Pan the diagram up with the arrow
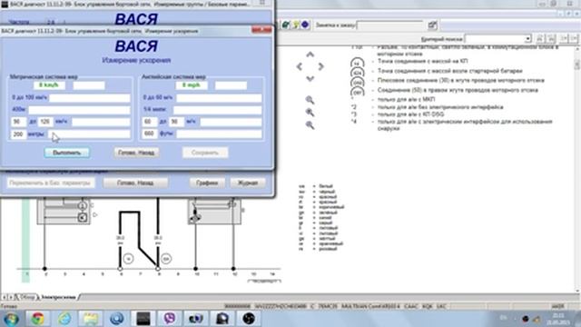581x327 pixels. click(310, 54)
